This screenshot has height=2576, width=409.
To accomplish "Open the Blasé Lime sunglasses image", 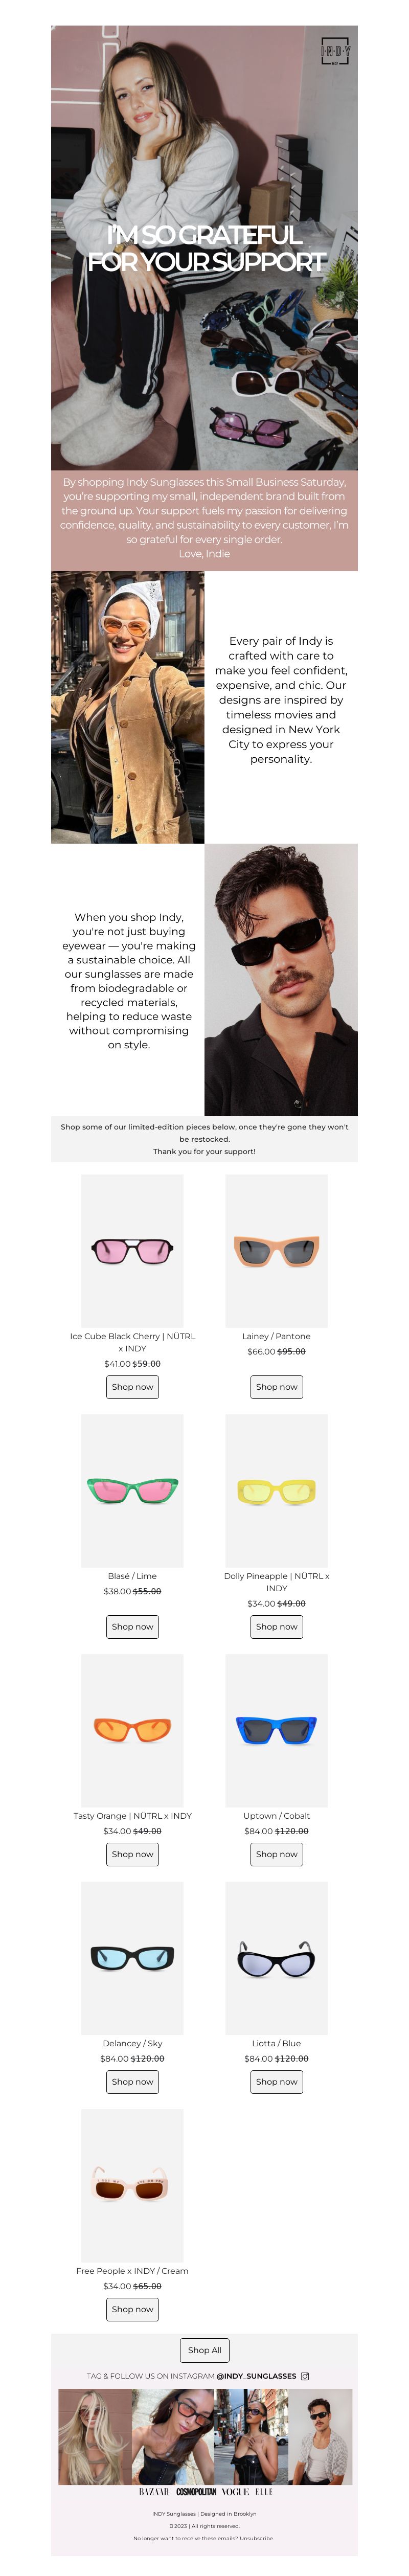I will (132, 1490).
